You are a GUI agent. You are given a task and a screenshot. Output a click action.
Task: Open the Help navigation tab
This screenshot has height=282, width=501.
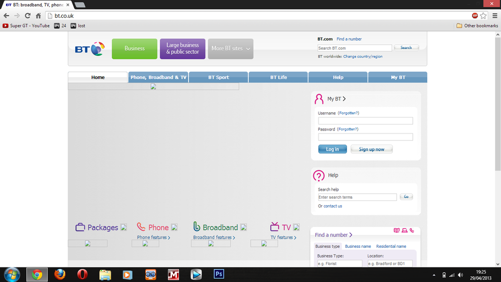click(338, 77)
